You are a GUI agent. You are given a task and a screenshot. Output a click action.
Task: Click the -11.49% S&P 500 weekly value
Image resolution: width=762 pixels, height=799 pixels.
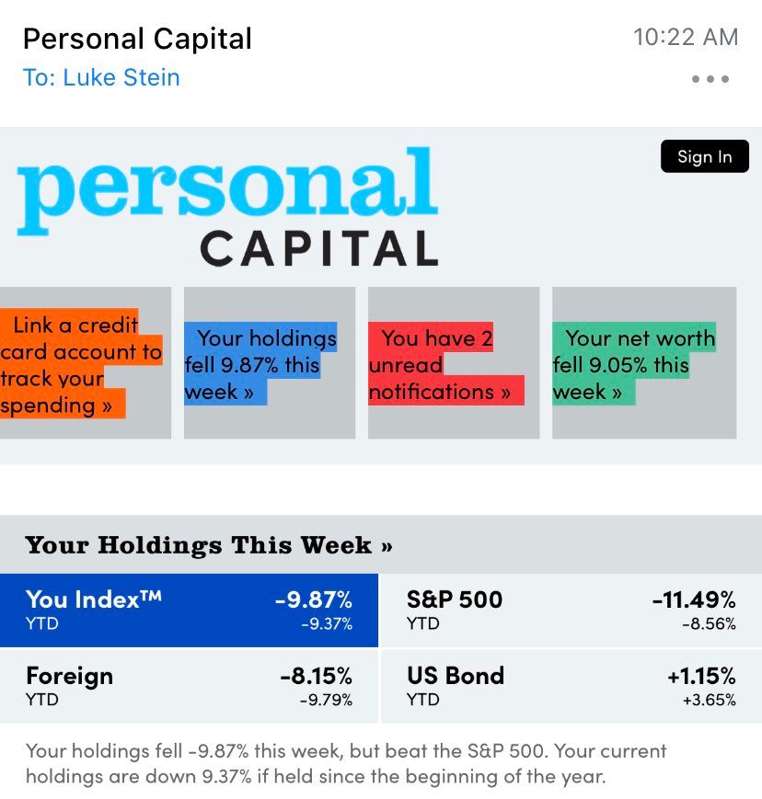pos(694,600)
